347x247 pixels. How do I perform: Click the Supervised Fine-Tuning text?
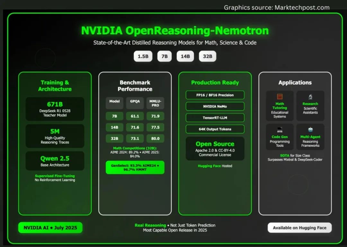[55, 176]
